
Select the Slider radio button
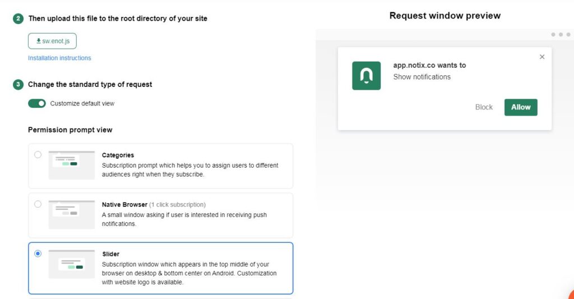coord(38,254)
